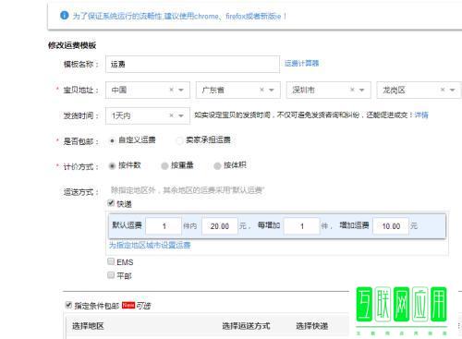Open the 广东省 province dropdown arrow
The height and width of the screenshot is (339, 462).
(272, 90)
